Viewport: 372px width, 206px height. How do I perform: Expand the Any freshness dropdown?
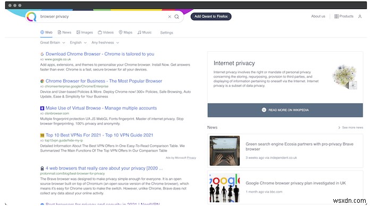(105, 42)
